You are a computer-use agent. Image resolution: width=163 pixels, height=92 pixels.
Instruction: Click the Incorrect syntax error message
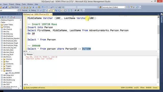40,59
